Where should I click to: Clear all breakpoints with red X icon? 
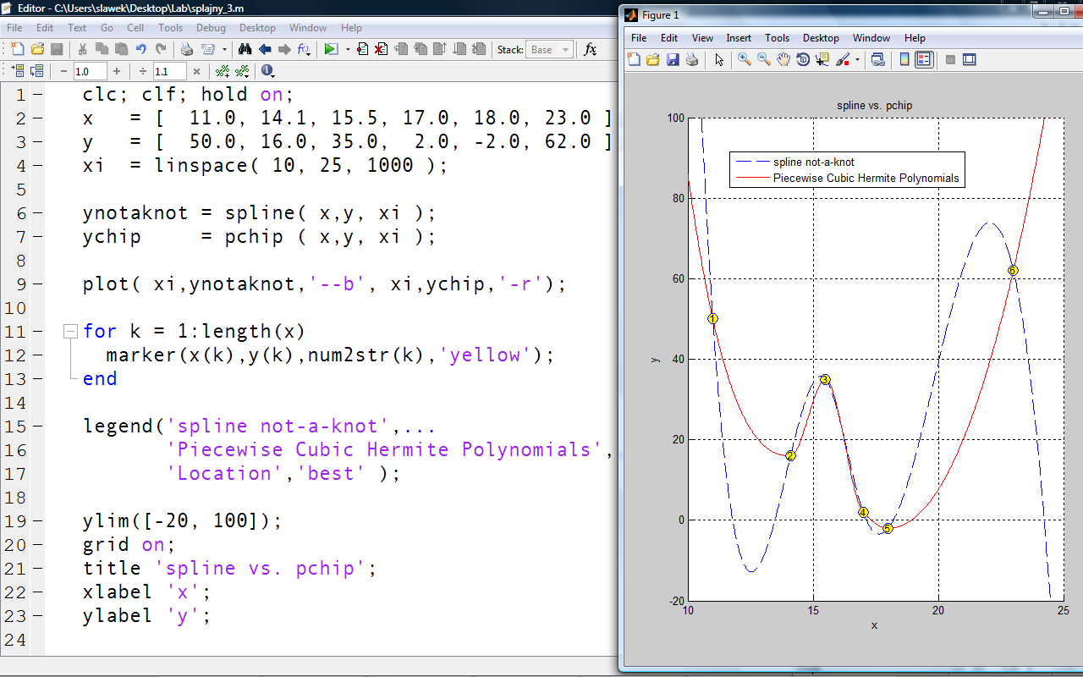[x=381, y=49]
